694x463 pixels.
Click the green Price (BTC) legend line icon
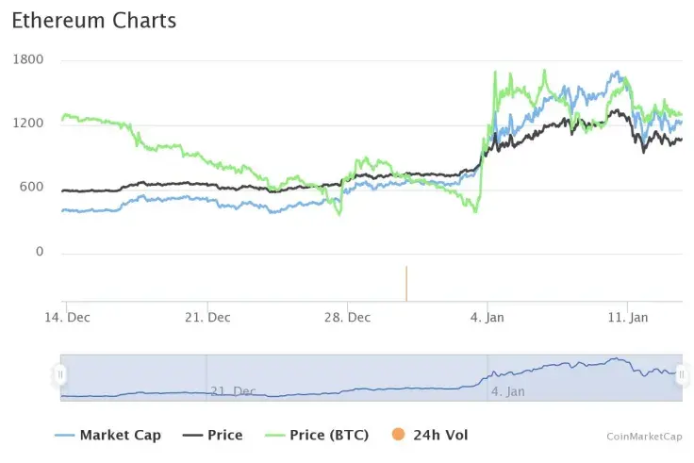click(x=273, y=436)
